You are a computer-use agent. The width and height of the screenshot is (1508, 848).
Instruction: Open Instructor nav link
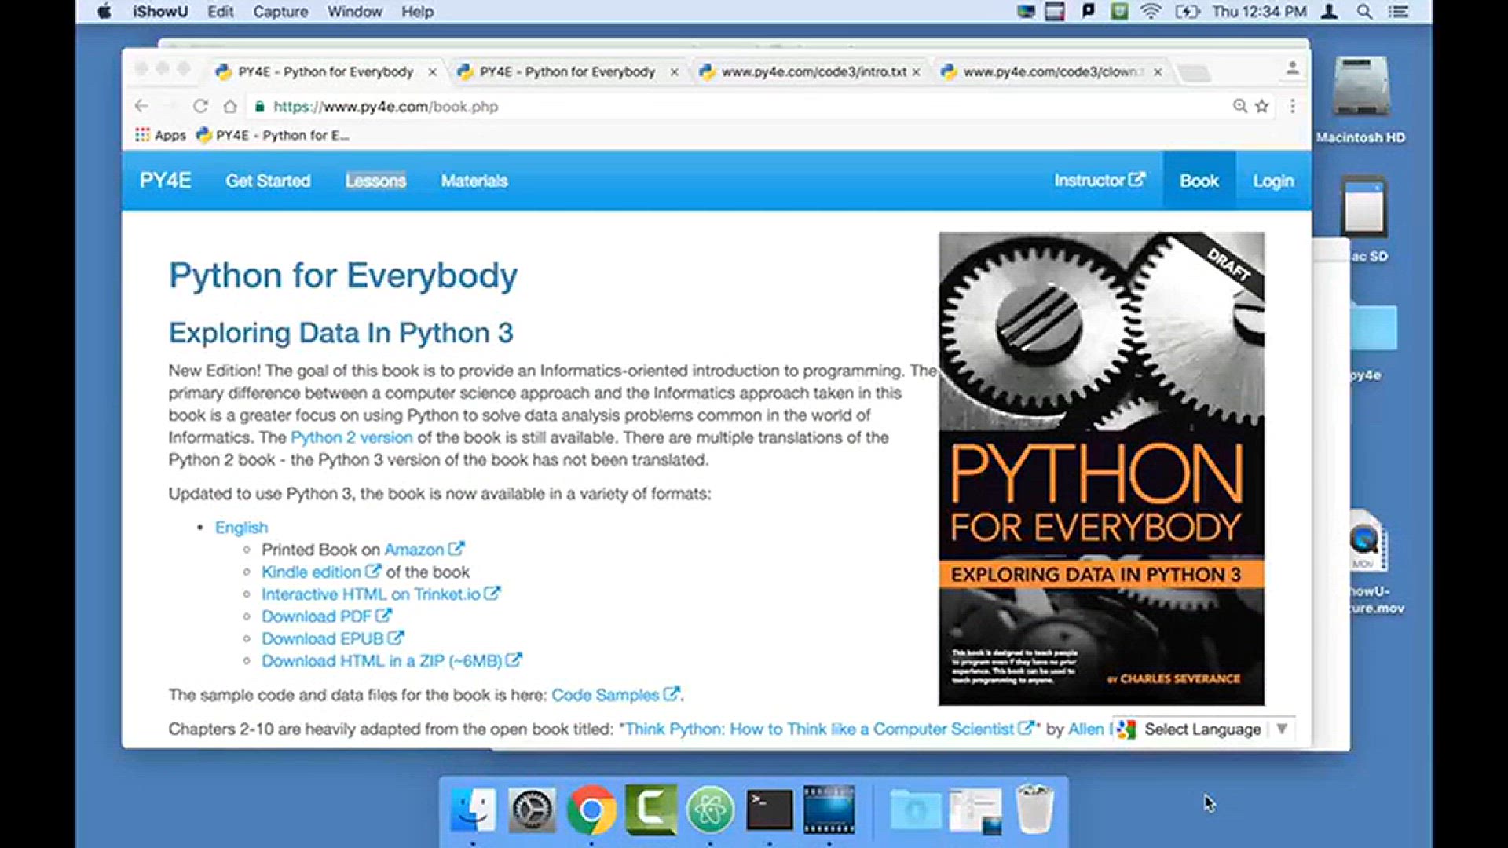(x=1100, y=181)
